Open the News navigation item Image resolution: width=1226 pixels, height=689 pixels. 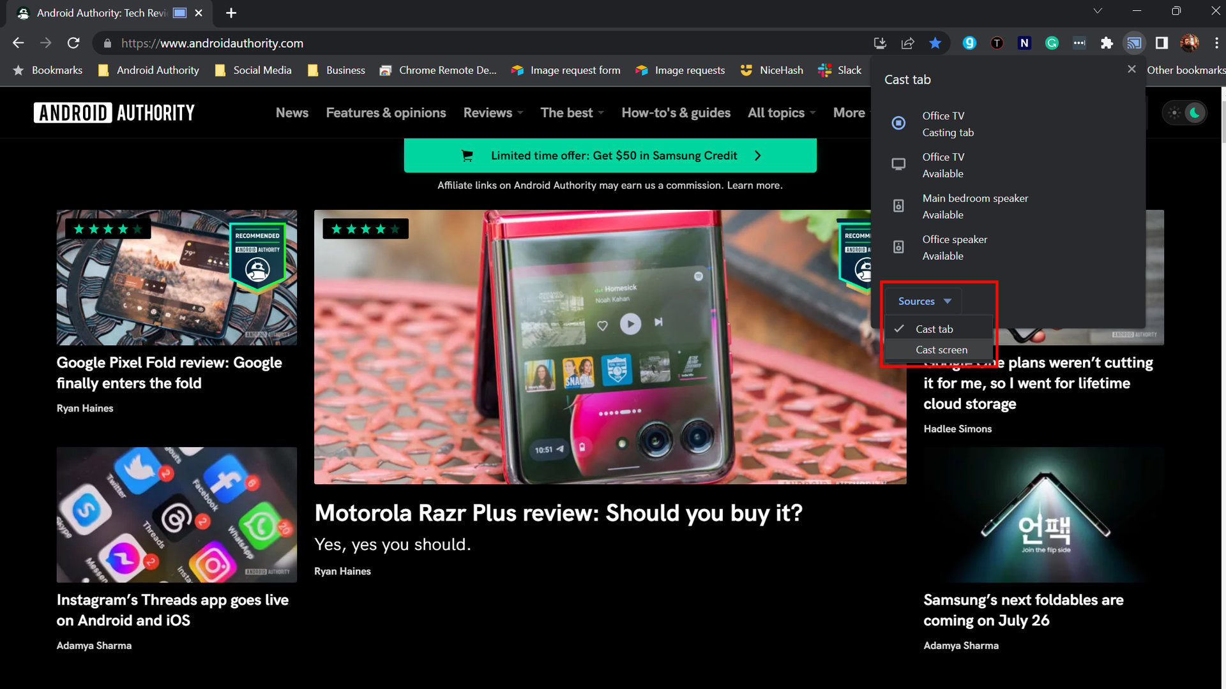point(292,113)
